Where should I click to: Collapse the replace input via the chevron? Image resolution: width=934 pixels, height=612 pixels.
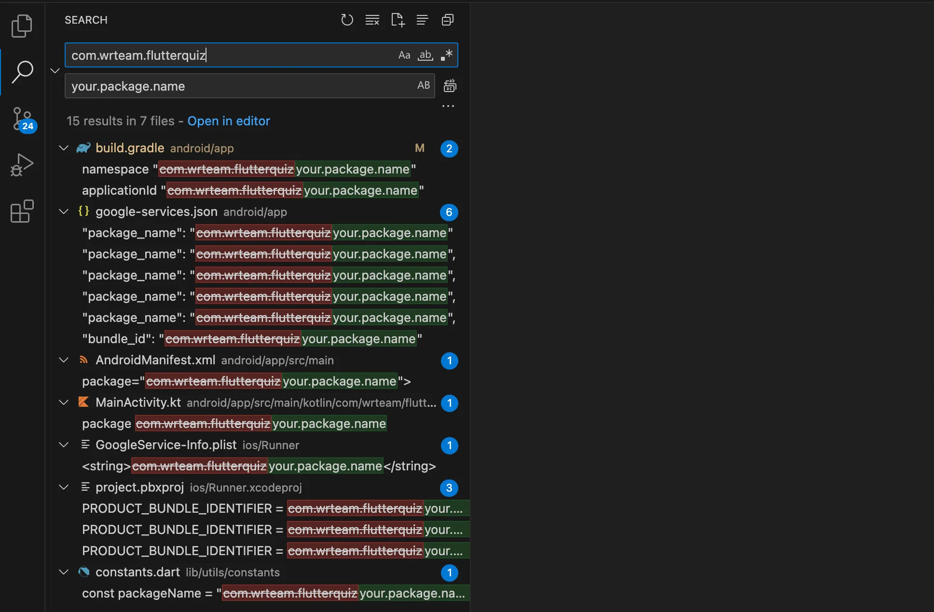pos(55,70)
